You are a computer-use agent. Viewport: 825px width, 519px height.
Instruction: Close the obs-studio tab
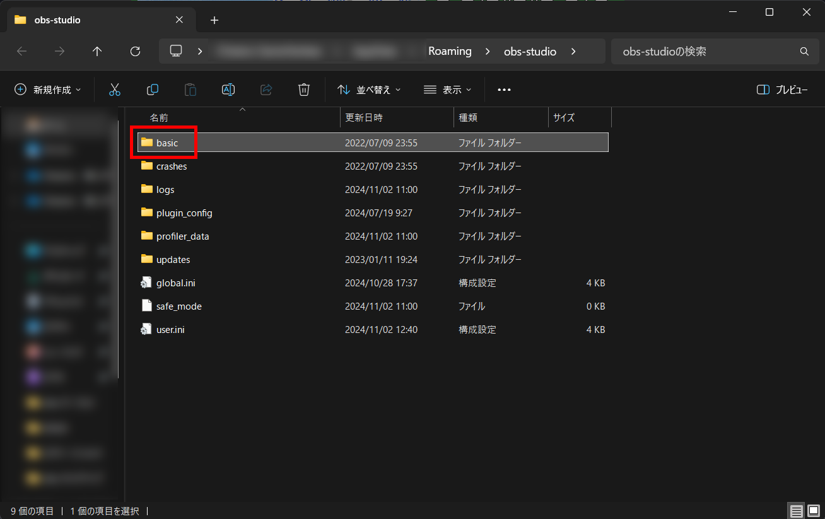point(179,20)
